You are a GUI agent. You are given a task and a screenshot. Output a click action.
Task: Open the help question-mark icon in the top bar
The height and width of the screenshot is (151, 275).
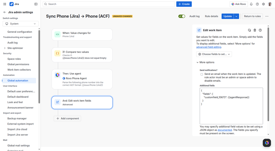pyautogui.click(x=257, y=4)
